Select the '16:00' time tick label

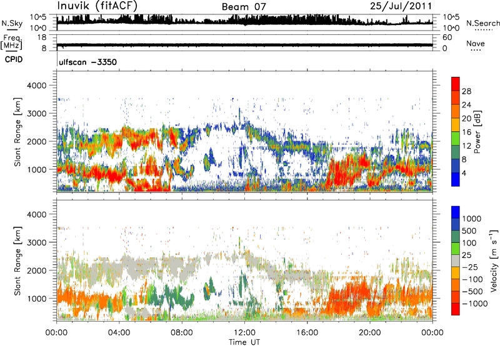click(x=307, y=333)
